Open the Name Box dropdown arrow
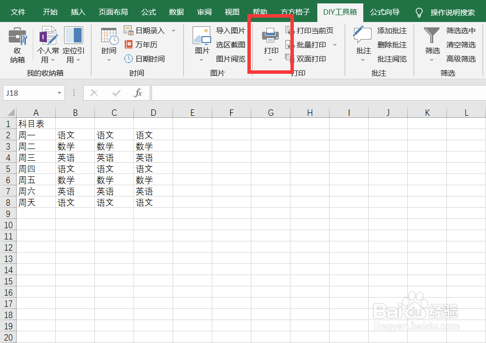 pyautogui.click(x=59, y=93)
